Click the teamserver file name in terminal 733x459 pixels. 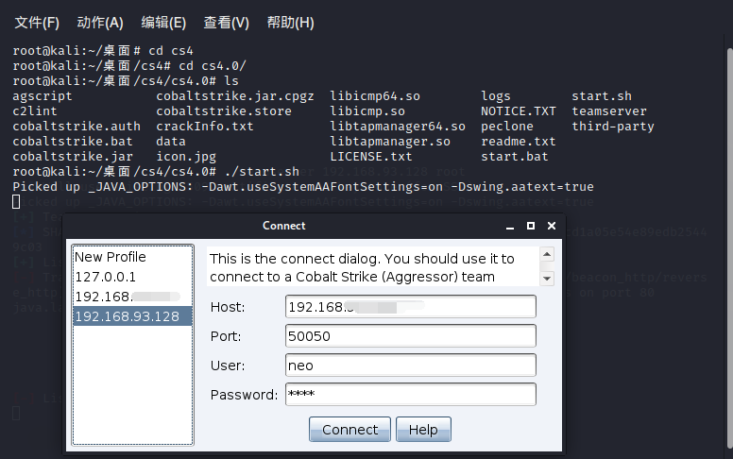click(609, 111)
